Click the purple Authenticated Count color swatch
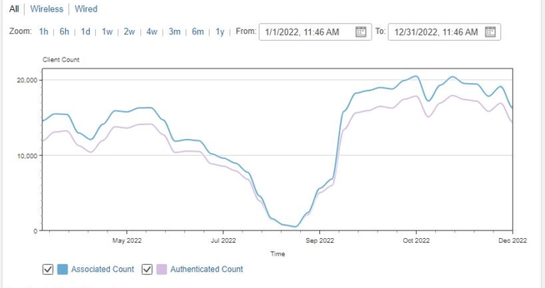Viewport: 545px width, 288px height. click(162, 270)
